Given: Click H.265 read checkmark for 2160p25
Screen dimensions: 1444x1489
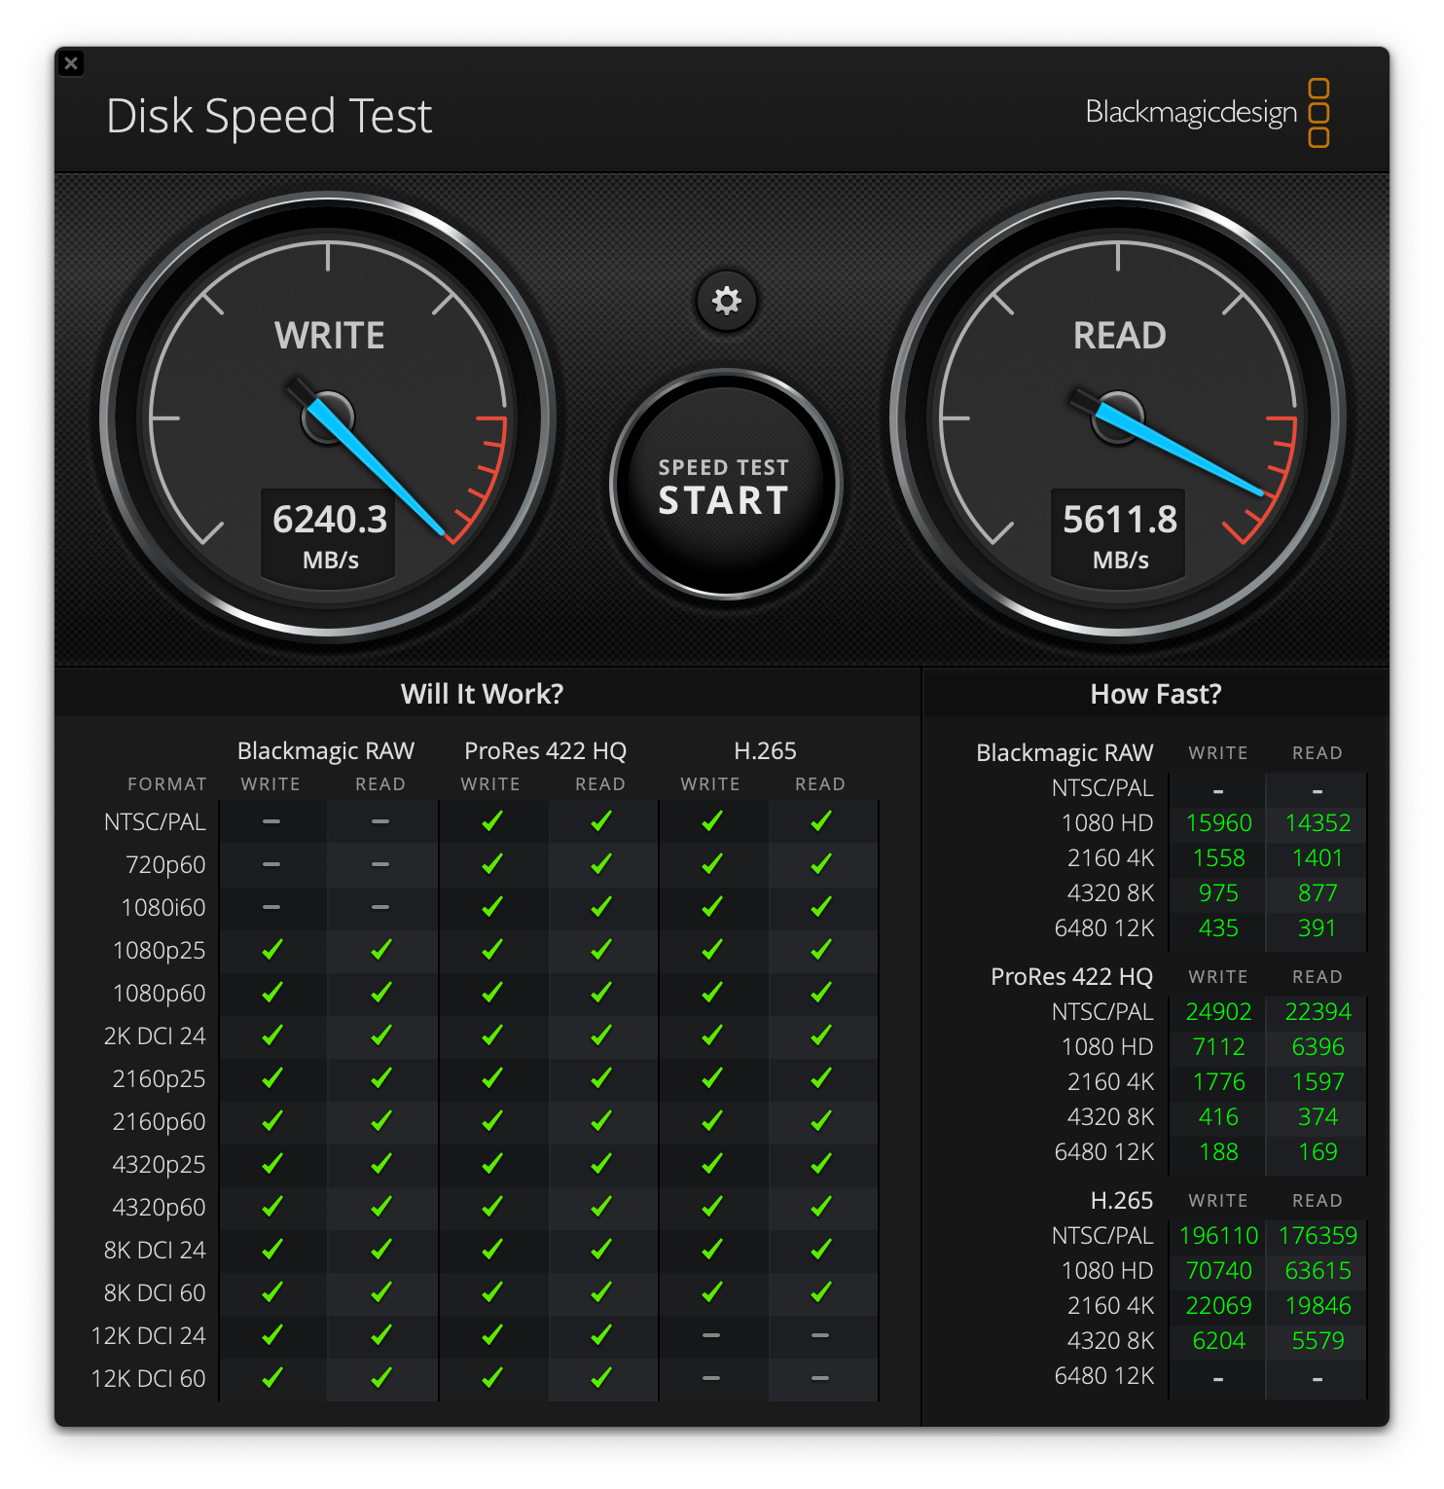Looking at the screenshot, I should [820, 1078].
